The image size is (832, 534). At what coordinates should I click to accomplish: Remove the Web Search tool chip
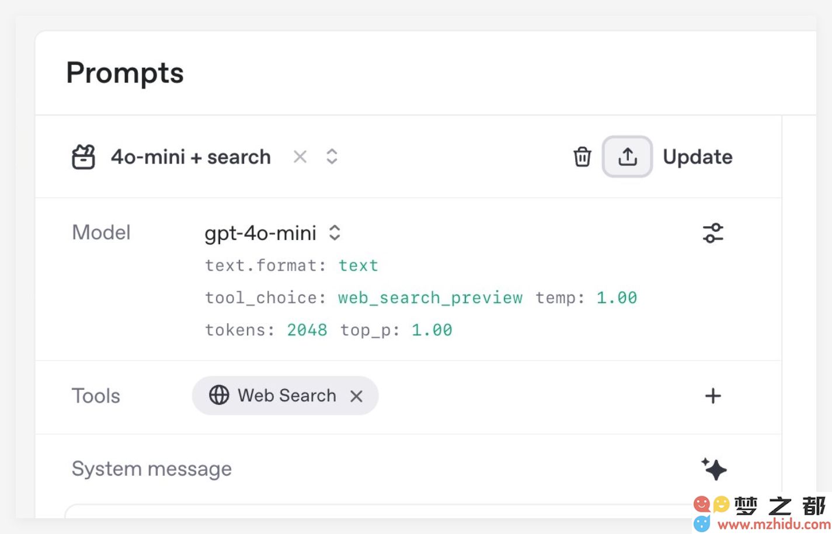point(356,396)
